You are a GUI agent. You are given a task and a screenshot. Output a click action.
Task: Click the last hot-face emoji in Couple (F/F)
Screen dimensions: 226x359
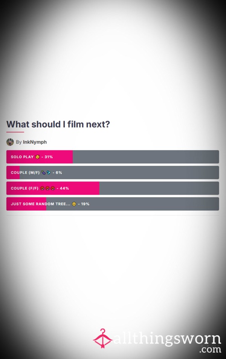click(x=53, y=188)
